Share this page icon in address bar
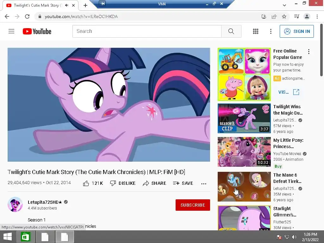 (274, 16)
